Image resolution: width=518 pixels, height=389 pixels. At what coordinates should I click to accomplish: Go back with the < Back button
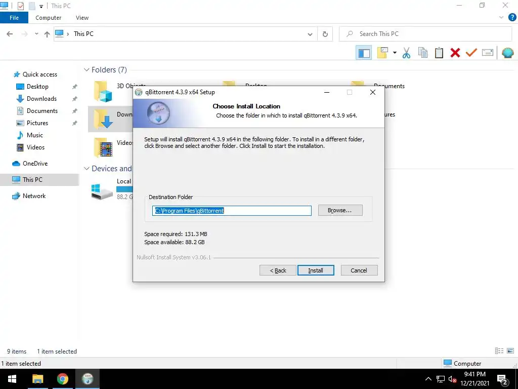pos(278,270)
